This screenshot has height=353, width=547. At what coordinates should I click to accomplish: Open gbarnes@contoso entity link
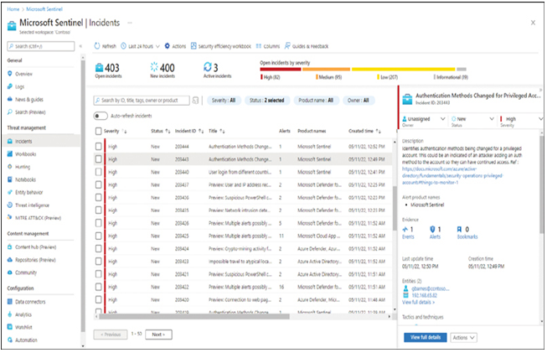coord(430,288)
